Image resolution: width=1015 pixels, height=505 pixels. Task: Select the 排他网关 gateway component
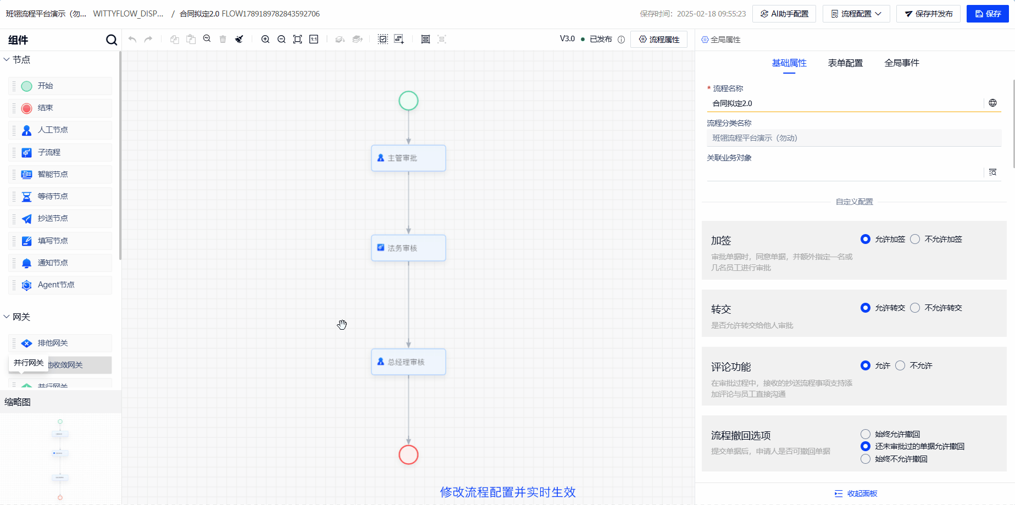coord(60,343)
